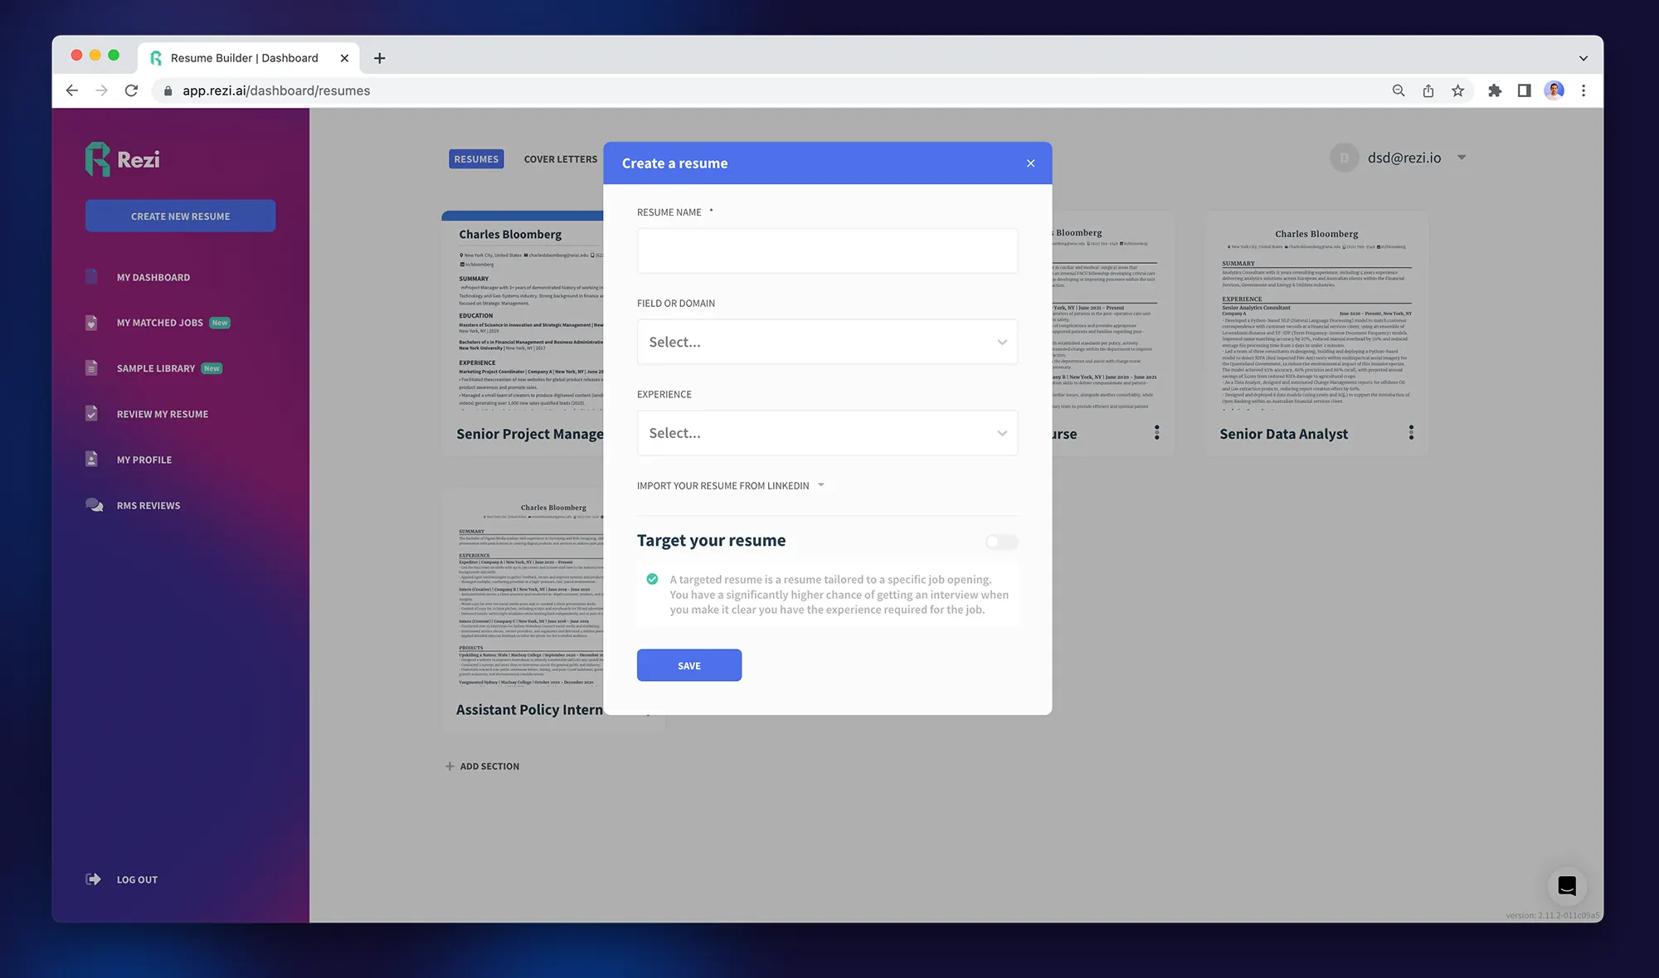Open a new browser tab

click(x=380, y=58)
